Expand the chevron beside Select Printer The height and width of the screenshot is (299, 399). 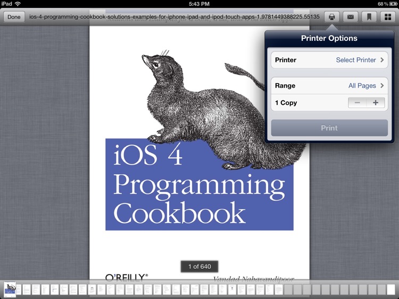[x=382, y=60]
